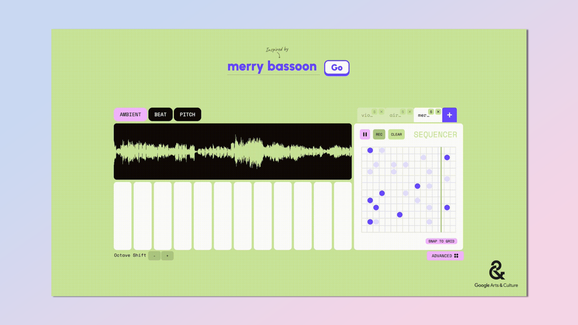Switch to PITCH mode
This screenshot has height=325, width=578.
[x=187, y=114]
